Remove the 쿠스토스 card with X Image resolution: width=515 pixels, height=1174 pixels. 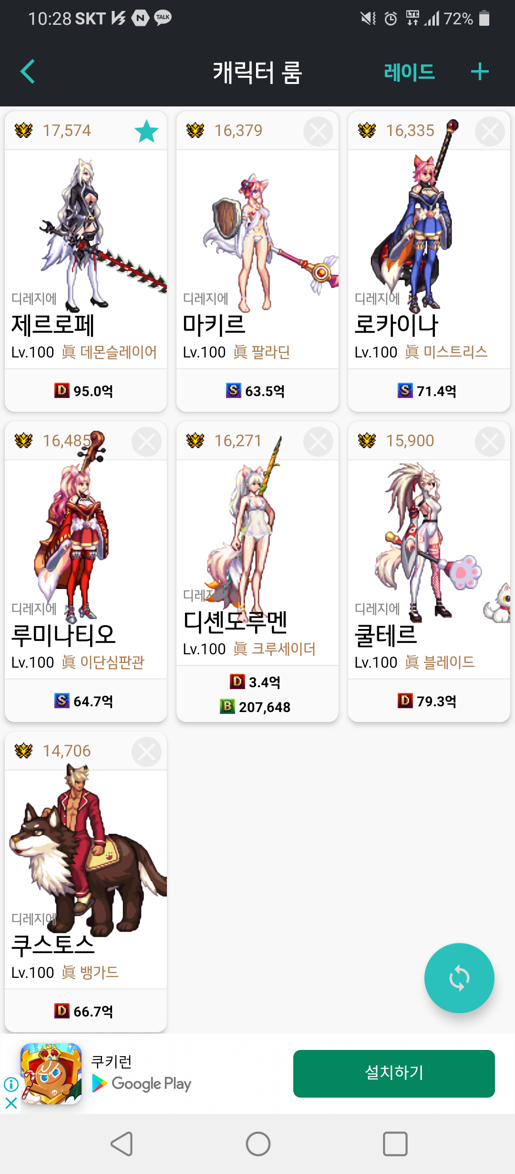pyautogui.click(x=146, y=752)
